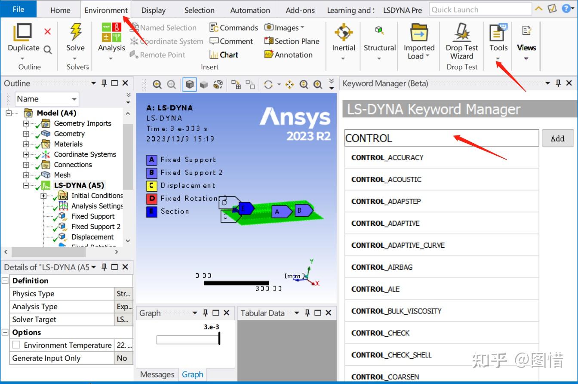Select the CONTROL_ACCURACY keyword entry

click(441, 157)
